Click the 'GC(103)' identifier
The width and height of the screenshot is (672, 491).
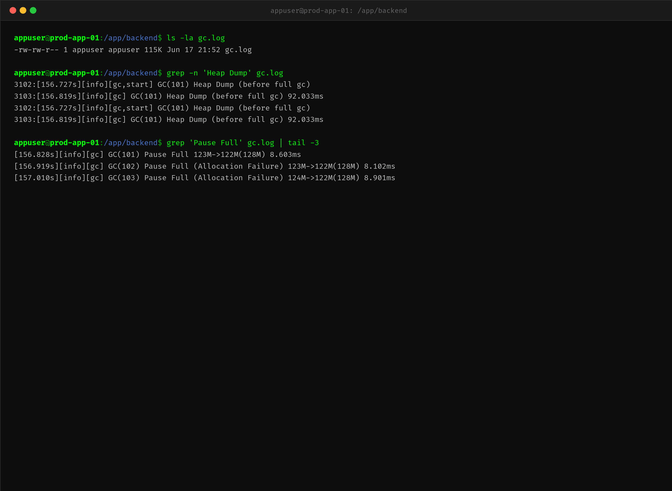pos(124,178)
